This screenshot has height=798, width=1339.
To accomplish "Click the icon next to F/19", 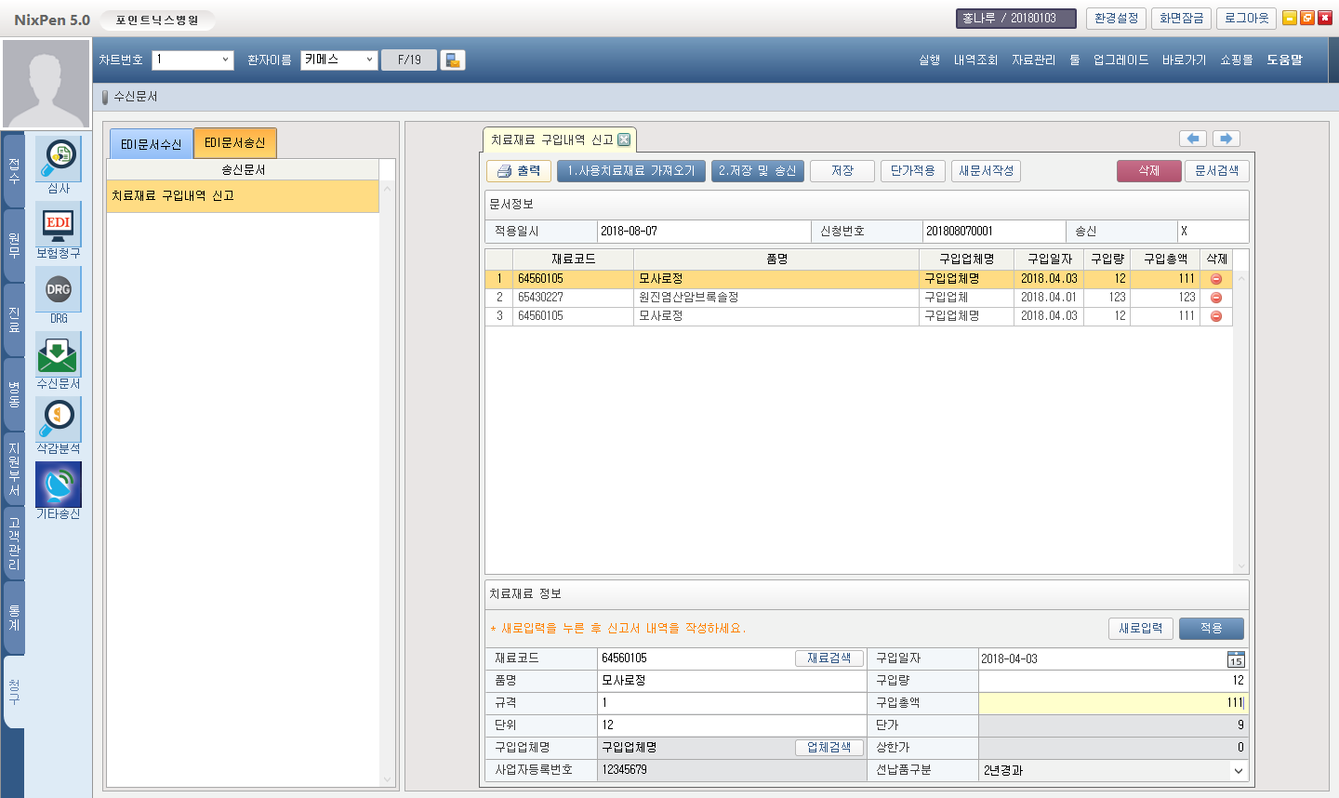I will pyautogui.click(x=453, y=60).
